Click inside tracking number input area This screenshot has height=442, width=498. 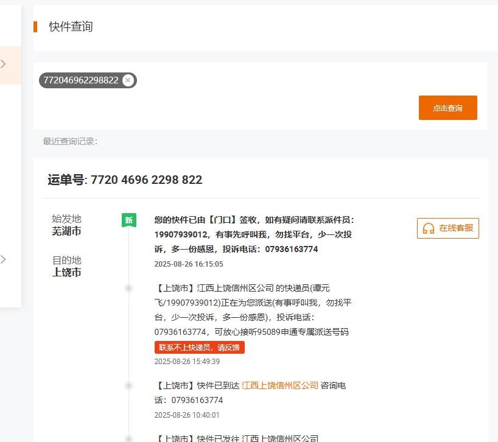[260, 96]
